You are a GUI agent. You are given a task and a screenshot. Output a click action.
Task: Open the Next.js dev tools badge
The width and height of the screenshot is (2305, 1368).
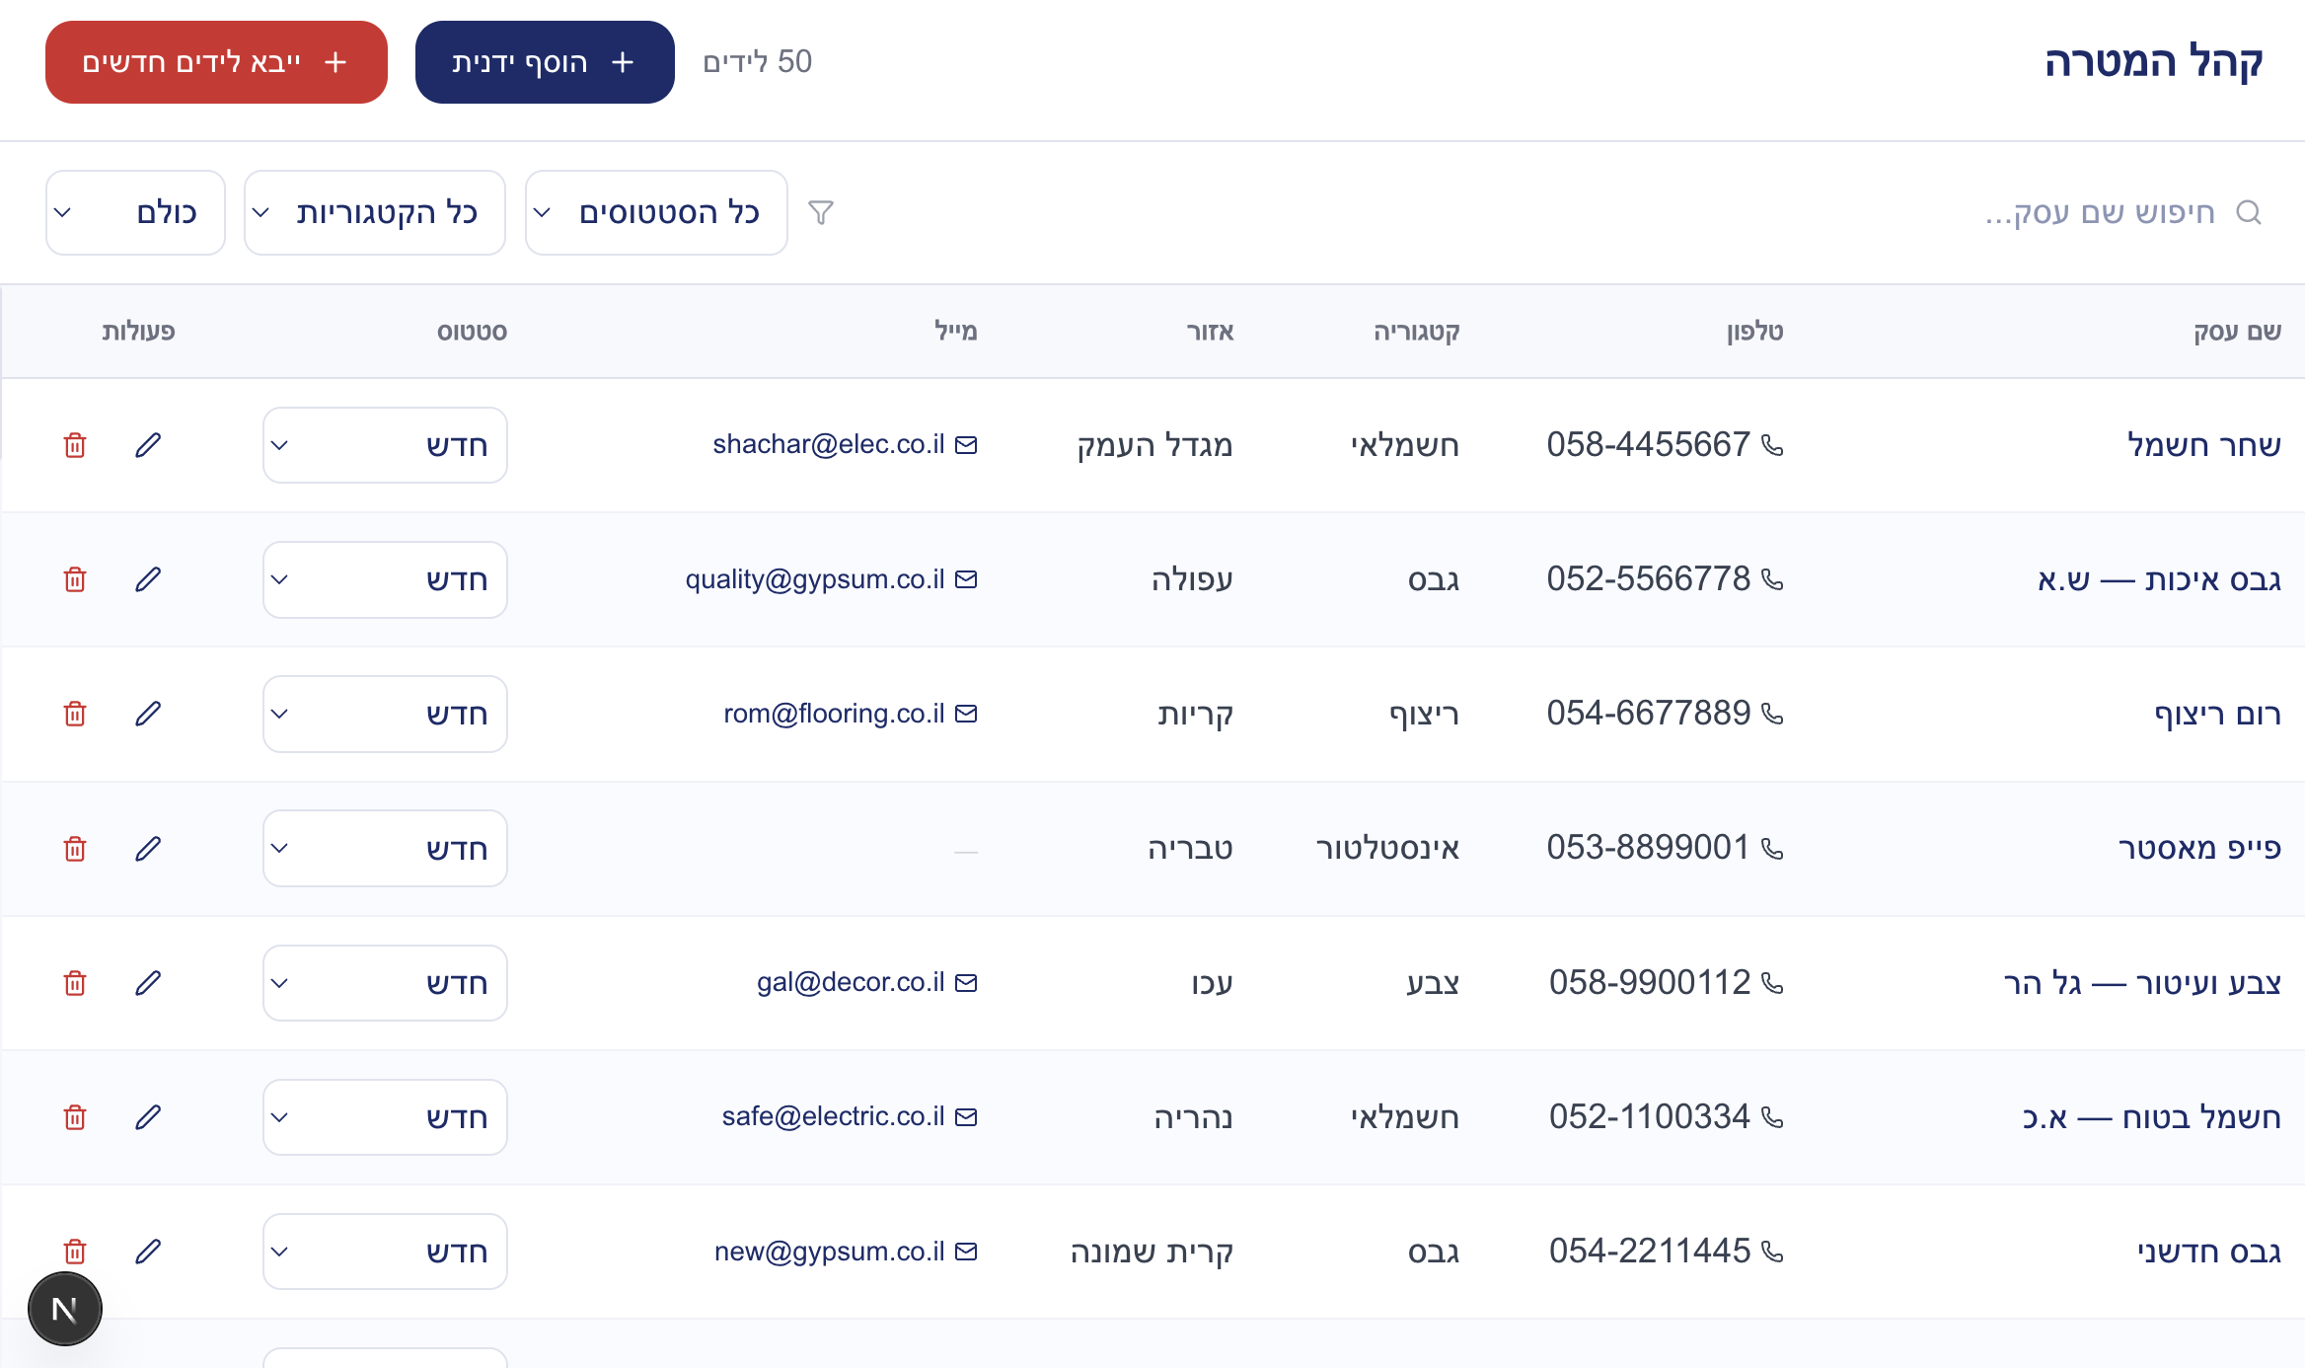(x=65, y=1309)
